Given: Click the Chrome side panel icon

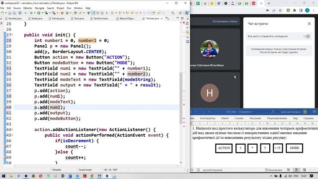Looking at the screenshot, I should click(x=301, y=10).
